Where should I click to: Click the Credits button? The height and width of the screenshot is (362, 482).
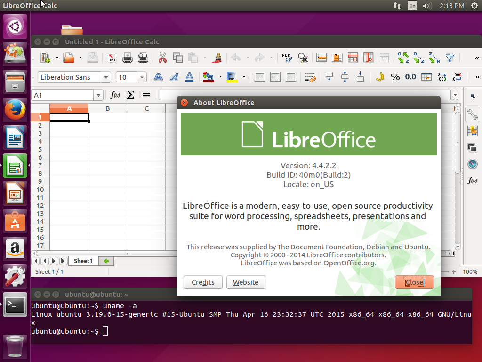click(203, 282)
